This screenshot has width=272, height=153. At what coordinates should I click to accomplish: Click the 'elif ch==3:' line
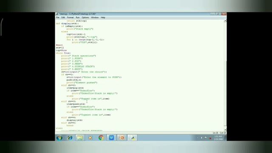(68, 101)
